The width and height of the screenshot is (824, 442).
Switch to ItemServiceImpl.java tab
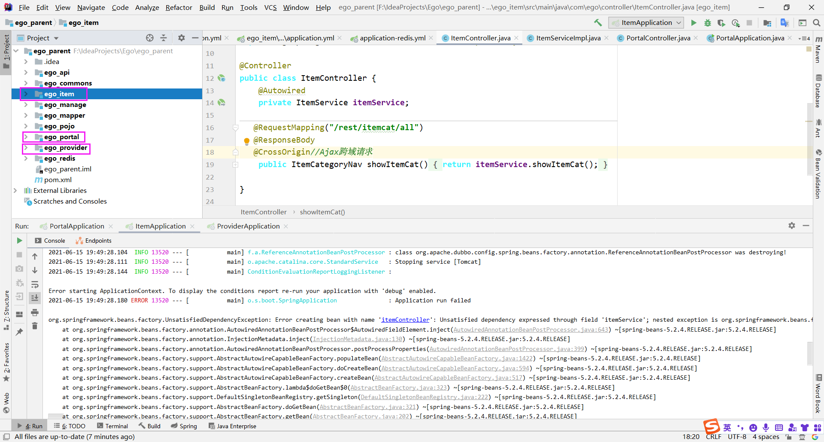[x=568, y=38]
